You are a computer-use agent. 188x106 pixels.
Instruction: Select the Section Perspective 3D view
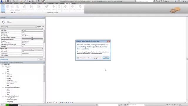point(12,82)
